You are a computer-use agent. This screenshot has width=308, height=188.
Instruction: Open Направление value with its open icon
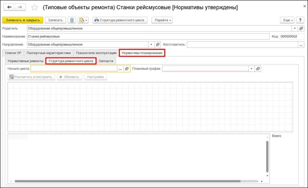(x=158, y=45)
